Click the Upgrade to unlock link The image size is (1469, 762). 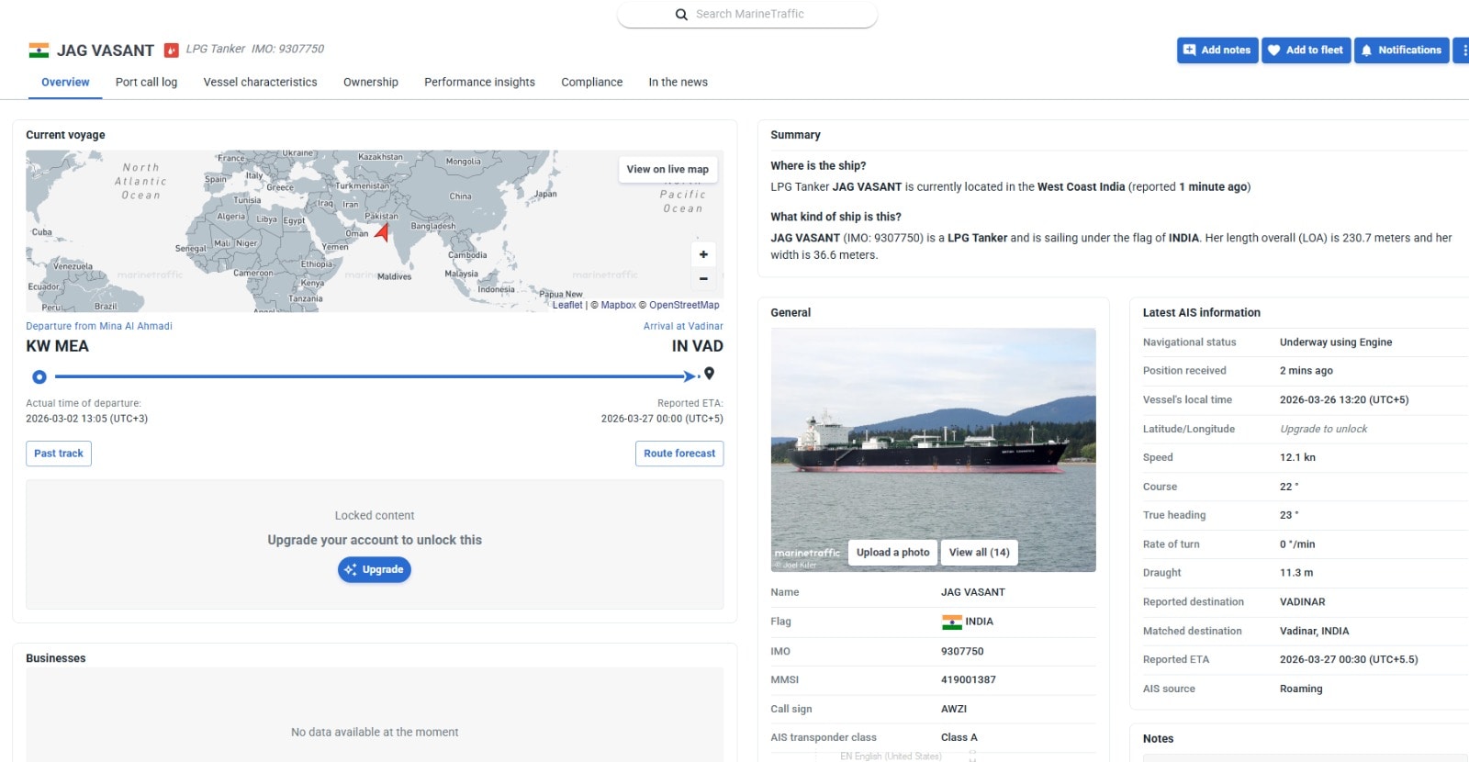[x=1323, y=429]
